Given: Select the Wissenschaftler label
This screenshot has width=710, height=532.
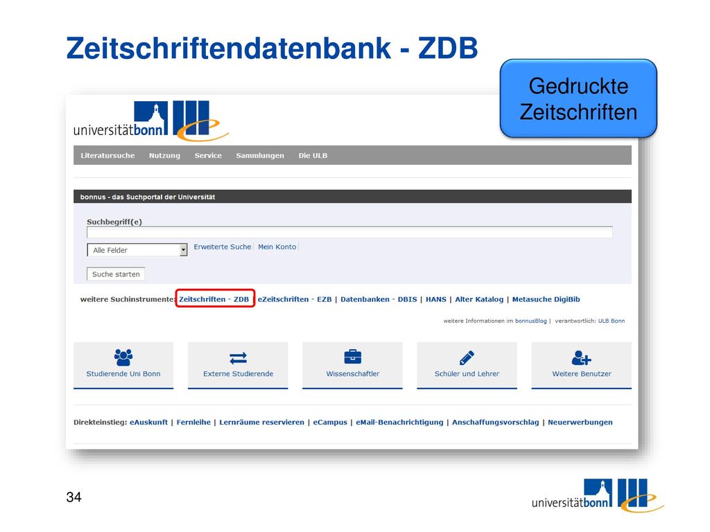Looking at the screenshot, I should coord(353,373).
